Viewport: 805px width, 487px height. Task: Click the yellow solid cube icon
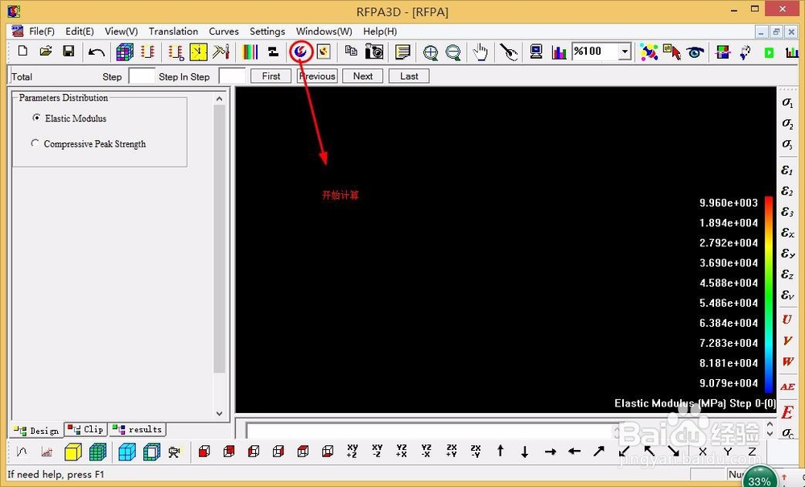click(73, 452)
